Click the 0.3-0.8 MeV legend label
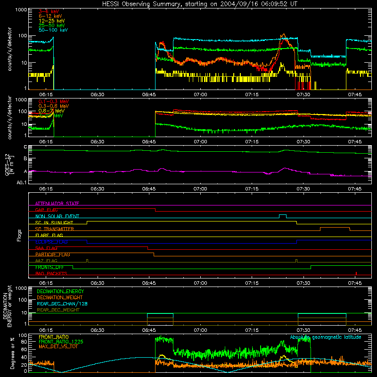377x377 pixels. 53,106
